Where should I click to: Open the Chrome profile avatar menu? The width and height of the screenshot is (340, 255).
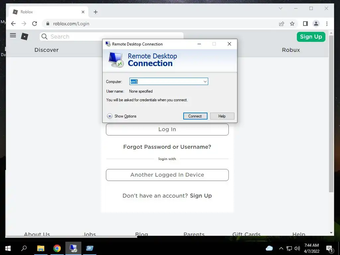click(316, 24)
